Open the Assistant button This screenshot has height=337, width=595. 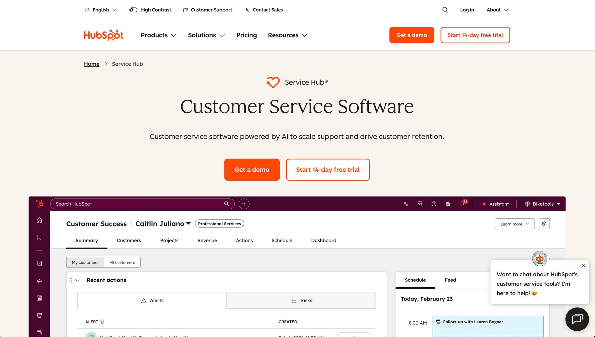(x=495, y=204)
